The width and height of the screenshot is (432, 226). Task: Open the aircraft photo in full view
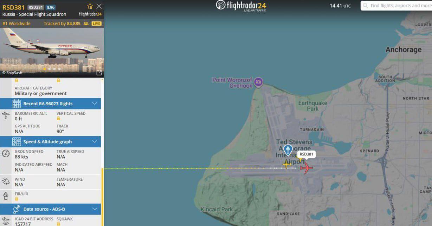[99, 73]
